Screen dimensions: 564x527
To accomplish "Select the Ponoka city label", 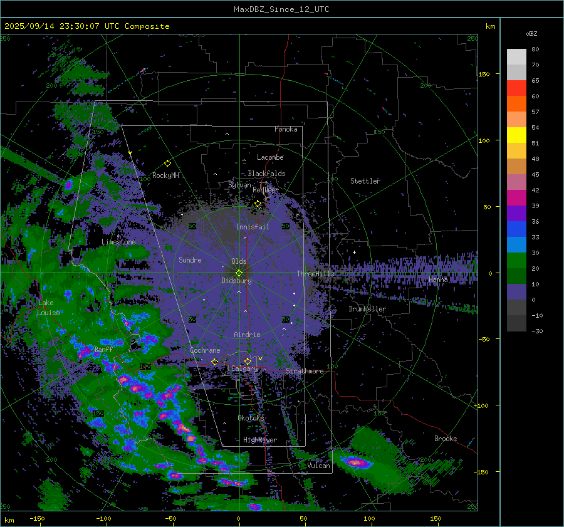I will pyautogui.click(x=286, y=129).
